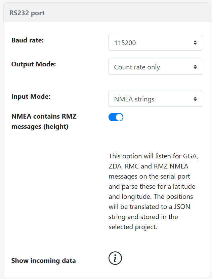212x279 pixels.
Task: Click the Show incoming data label
Action: 43,260
